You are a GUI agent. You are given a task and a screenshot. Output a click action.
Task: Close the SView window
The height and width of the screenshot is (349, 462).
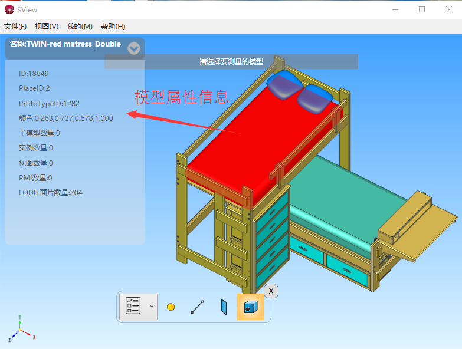coord(449,9)
